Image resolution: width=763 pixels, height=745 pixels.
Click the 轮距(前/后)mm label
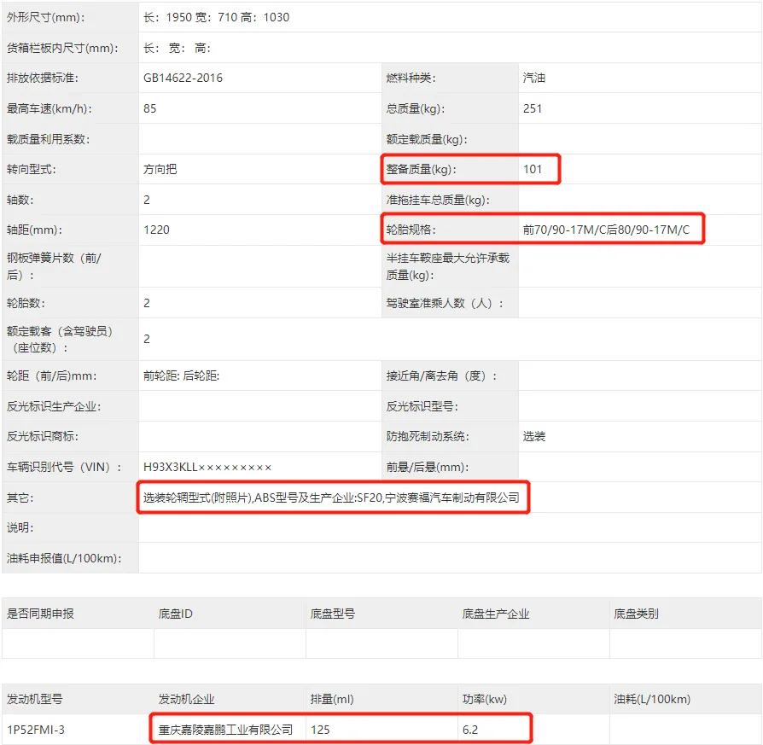(x=51, y=376)
